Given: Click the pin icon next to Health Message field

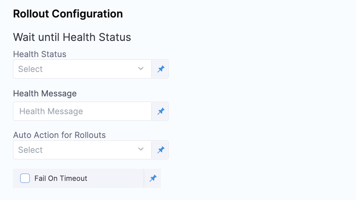Looking at the screenshot, I should pos(160,111).
